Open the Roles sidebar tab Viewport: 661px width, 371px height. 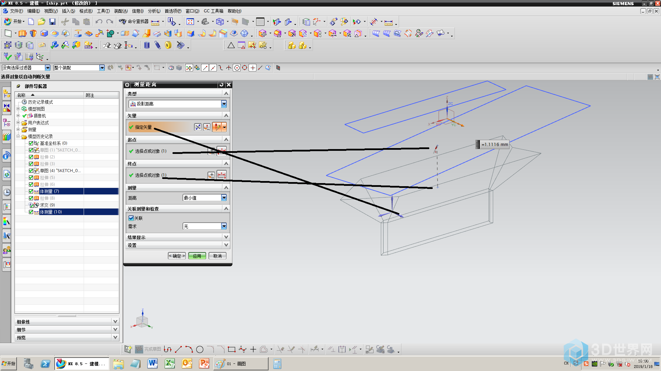coord(7,250)
